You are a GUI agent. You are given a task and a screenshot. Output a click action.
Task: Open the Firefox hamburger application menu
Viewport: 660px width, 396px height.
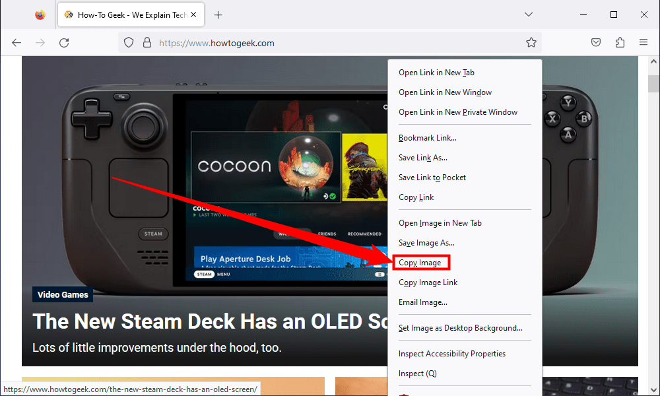pyautogui.click(x=643, y=43)
